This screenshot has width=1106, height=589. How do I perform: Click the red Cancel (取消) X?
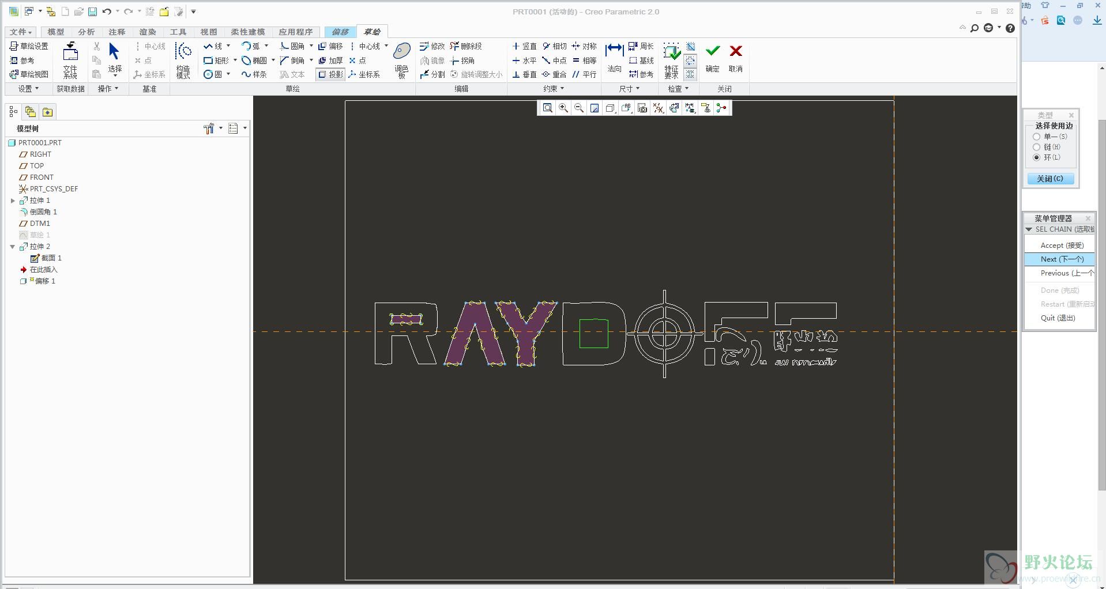736,58
